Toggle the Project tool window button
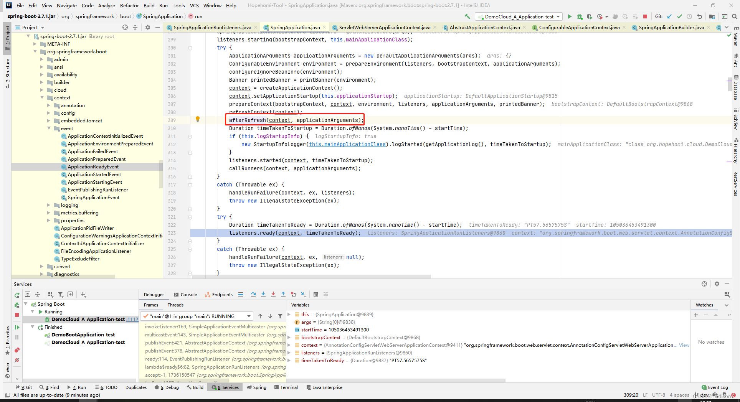Screen dimensions: 740x402 pos(7,38)
